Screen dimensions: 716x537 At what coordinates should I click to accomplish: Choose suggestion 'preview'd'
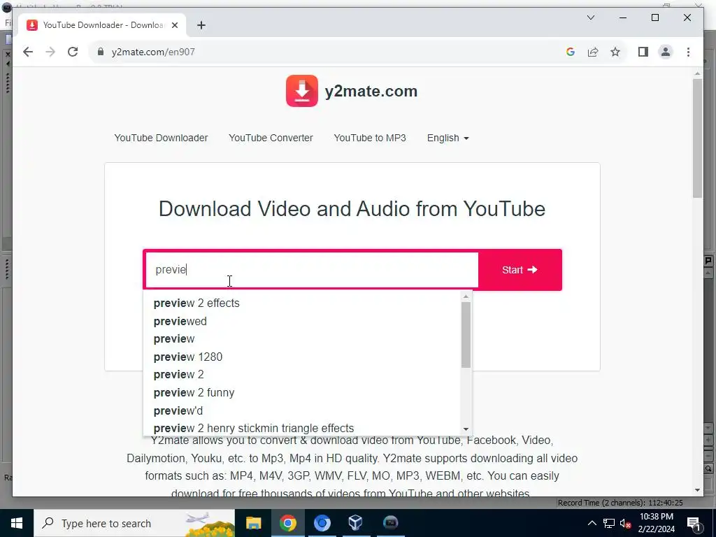tap(303, 411)
